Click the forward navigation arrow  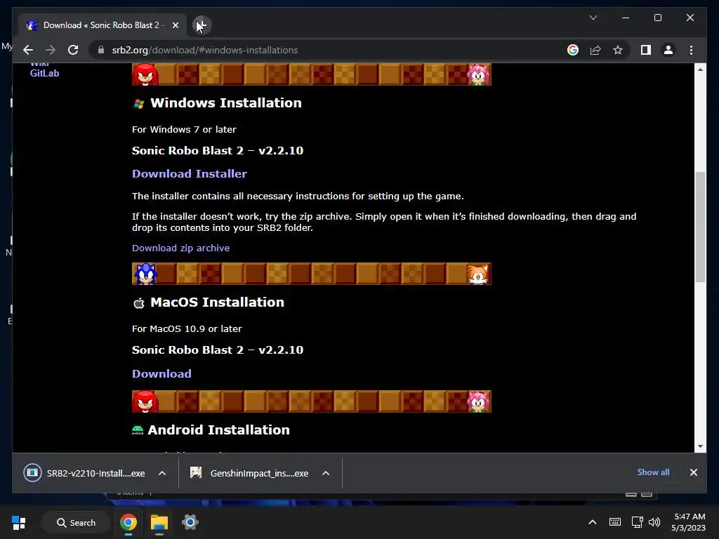point(51,50)
